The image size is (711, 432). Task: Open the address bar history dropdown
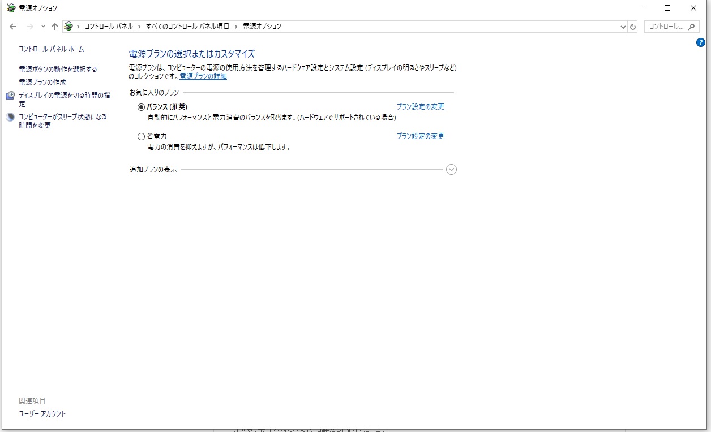coord(623,27)
